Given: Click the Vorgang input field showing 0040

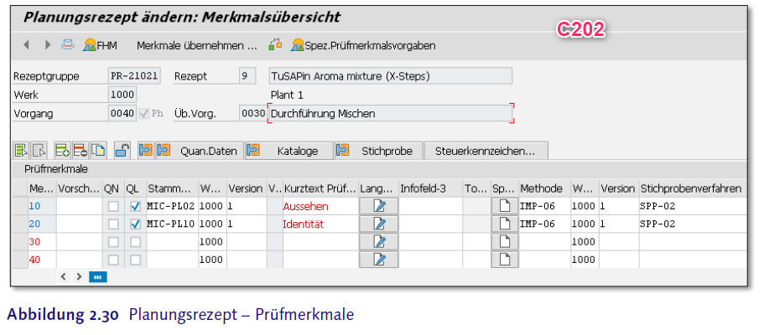Looking at the screenshot, I should 122,113.
